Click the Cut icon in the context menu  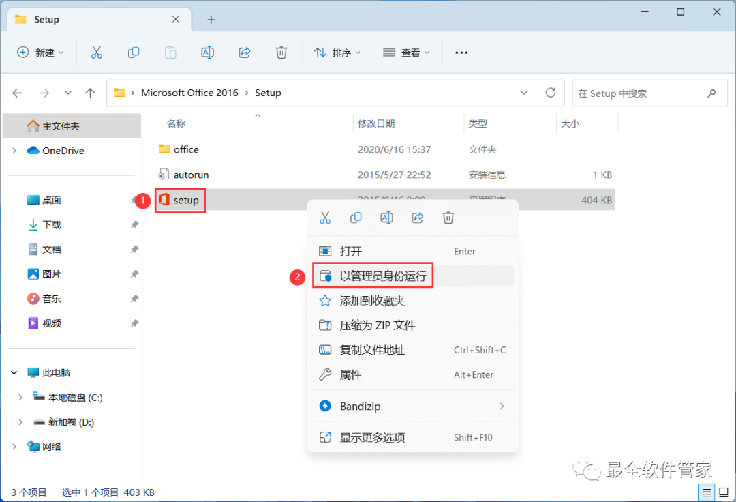point(325,218)
